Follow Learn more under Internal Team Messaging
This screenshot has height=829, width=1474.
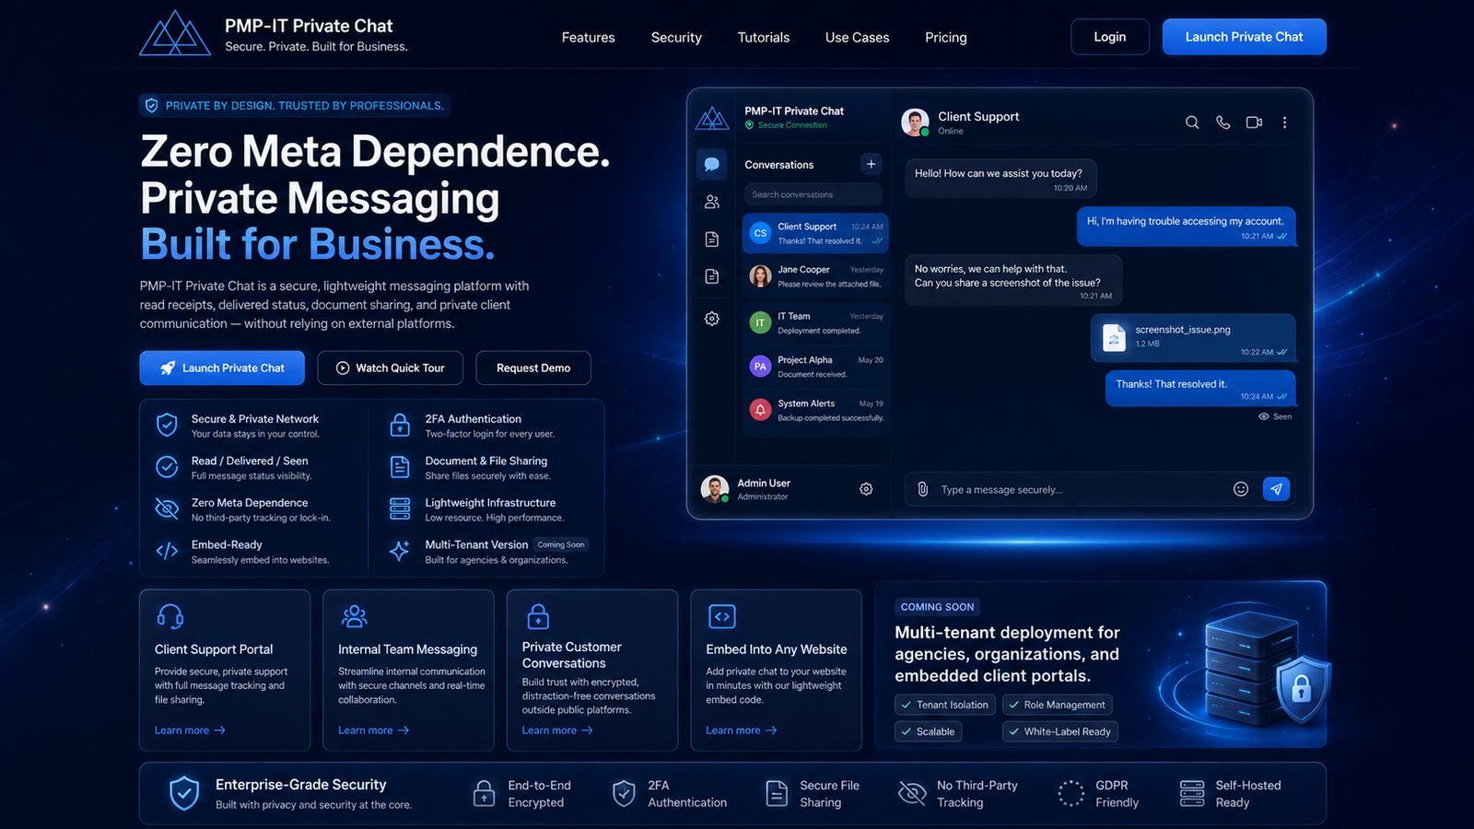click(373, 730)
